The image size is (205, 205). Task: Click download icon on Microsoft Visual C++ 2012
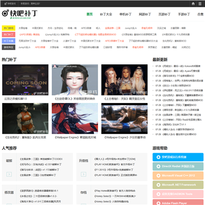158,175
